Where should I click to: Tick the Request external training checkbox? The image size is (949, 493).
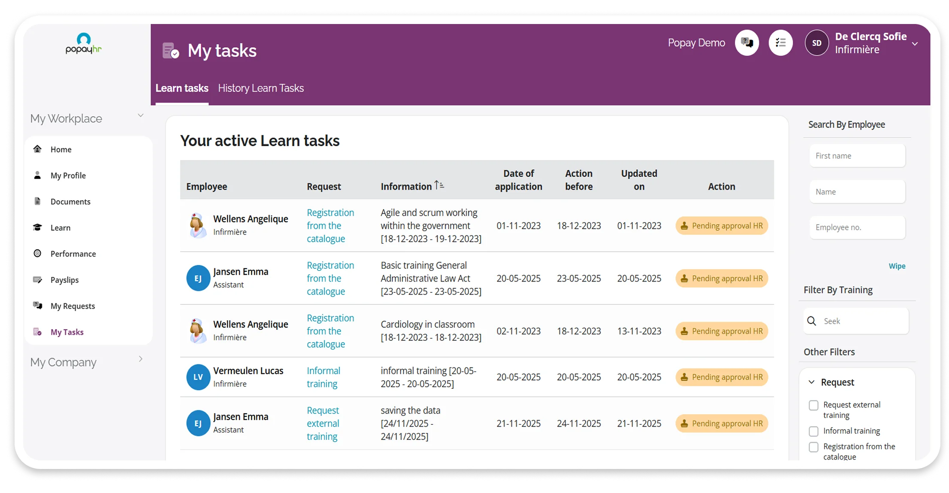coord(813,405)
